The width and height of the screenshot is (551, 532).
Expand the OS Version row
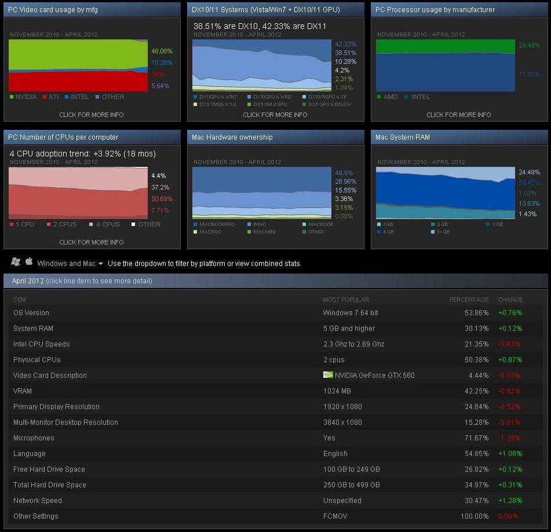pyautogui.click(x=276, y=313)
